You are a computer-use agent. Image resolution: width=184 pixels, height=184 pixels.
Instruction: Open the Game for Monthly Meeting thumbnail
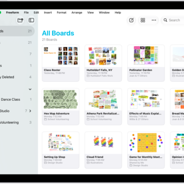(146, 143)
